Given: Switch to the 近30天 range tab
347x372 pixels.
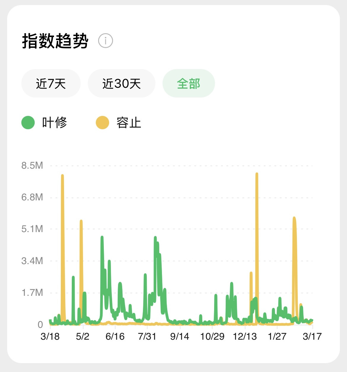Looking at the screenshot, I should pos(122,83).
